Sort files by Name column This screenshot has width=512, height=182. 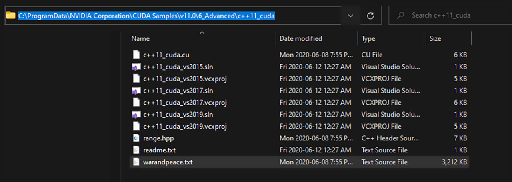point(140,39)
